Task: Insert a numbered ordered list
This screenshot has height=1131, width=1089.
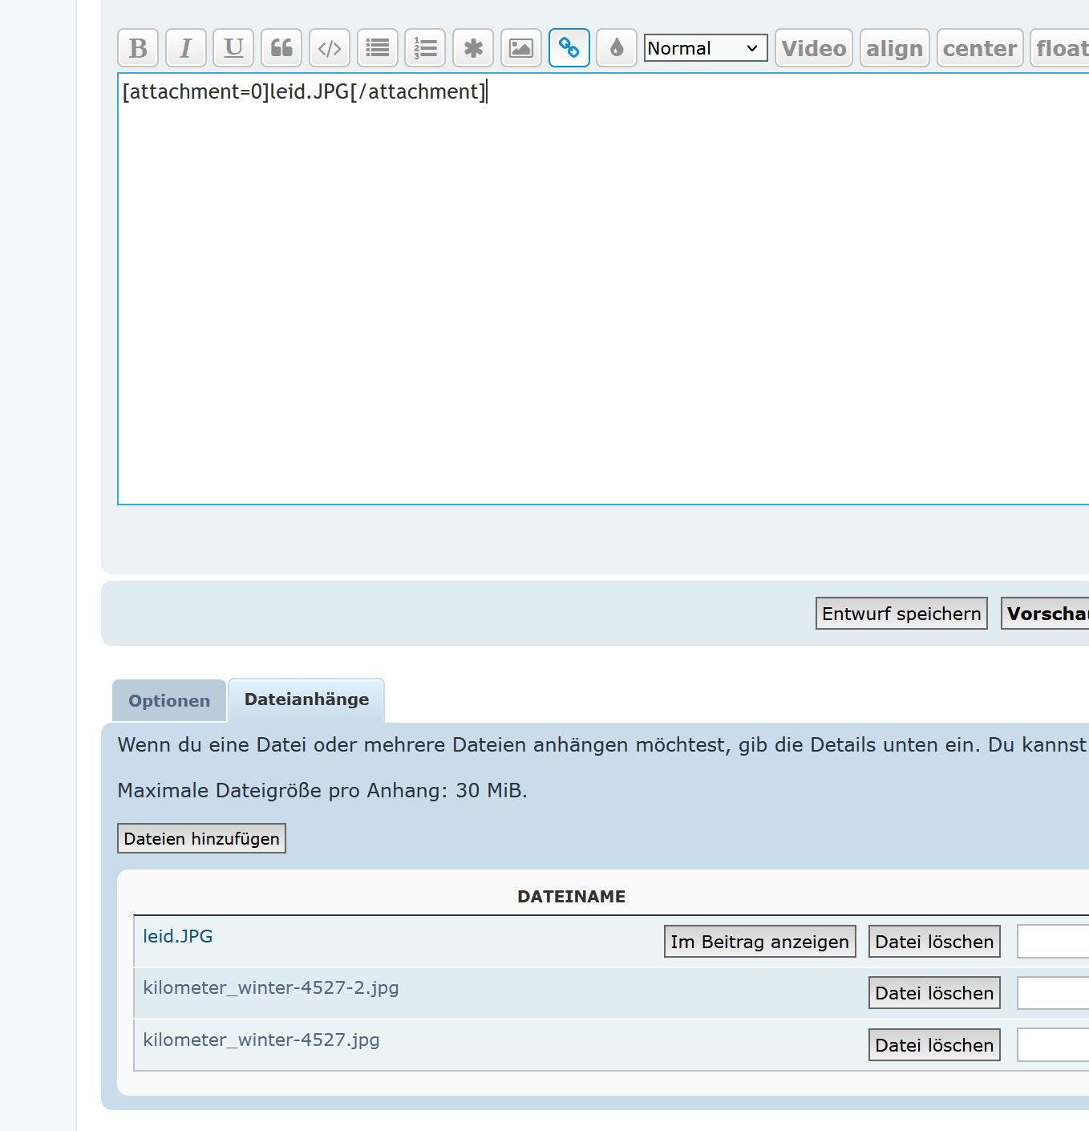Action: [x=425, y=48]
